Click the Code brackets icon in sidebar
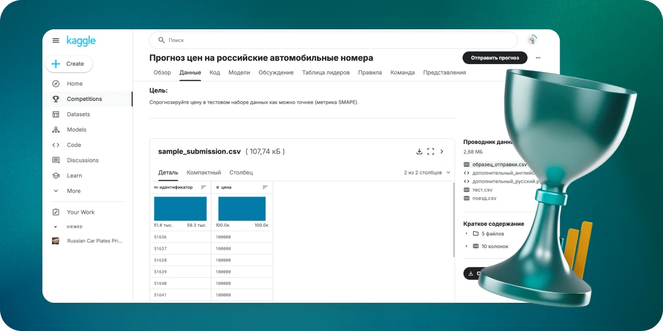This screenshot has height=331, width=663. (x=55, y=145)
